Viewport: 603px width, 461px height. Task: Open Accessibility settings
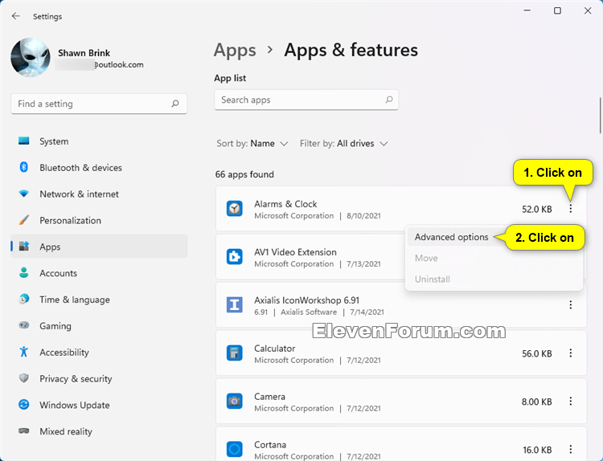click(x=99, y=353)
